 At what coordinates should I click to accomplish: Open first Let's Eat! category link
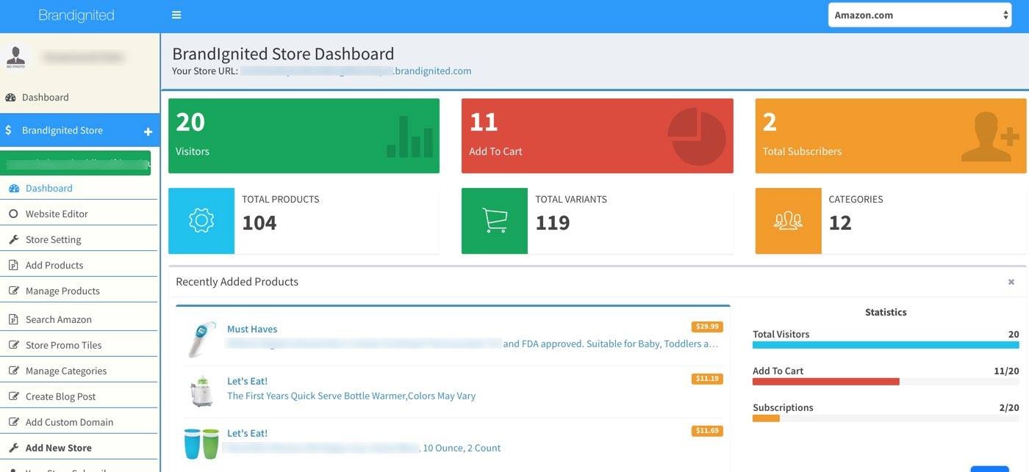tap(247, 381)
